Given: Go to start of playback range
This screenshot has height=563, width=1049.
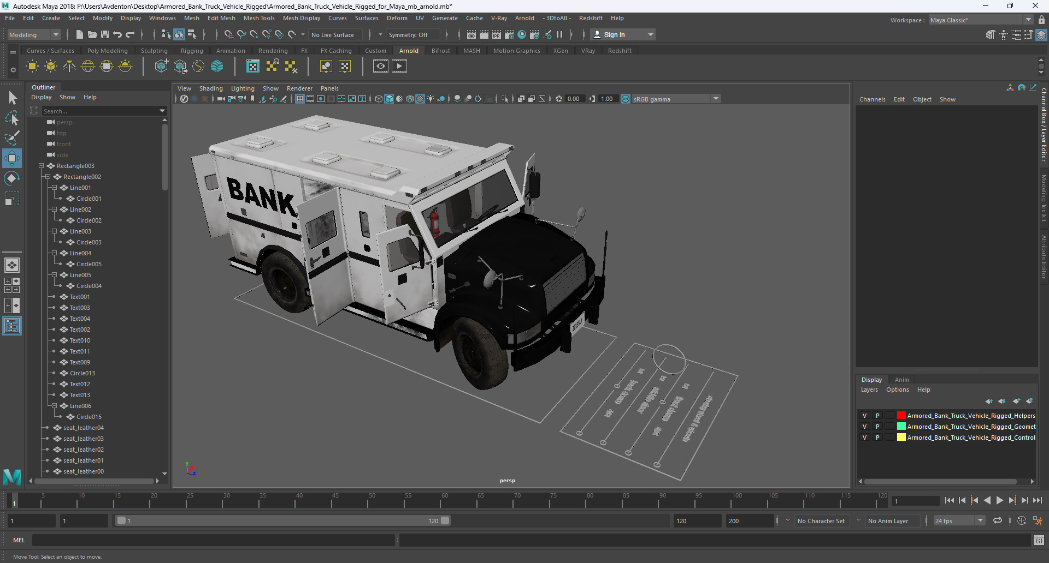Looking at the screenshot, I should (950, 500).
